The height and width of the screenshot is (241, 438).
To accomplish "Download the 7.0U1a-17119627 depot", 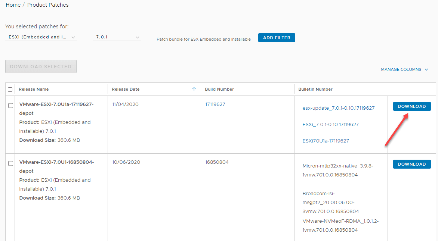I will 412,106.
